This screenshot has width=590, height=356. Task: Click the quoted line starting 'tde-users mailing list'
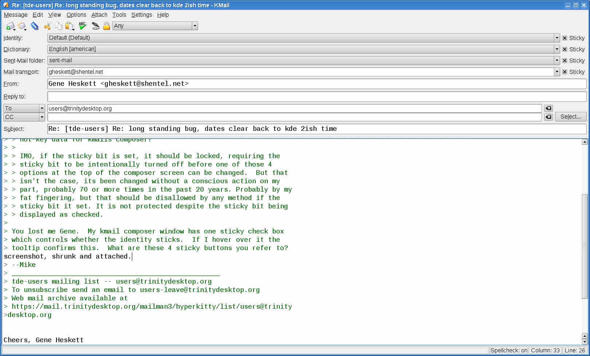tap(108, 281)
